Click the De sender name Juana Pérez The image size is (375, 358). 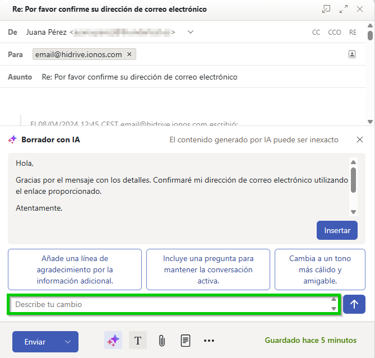(47, 32)
